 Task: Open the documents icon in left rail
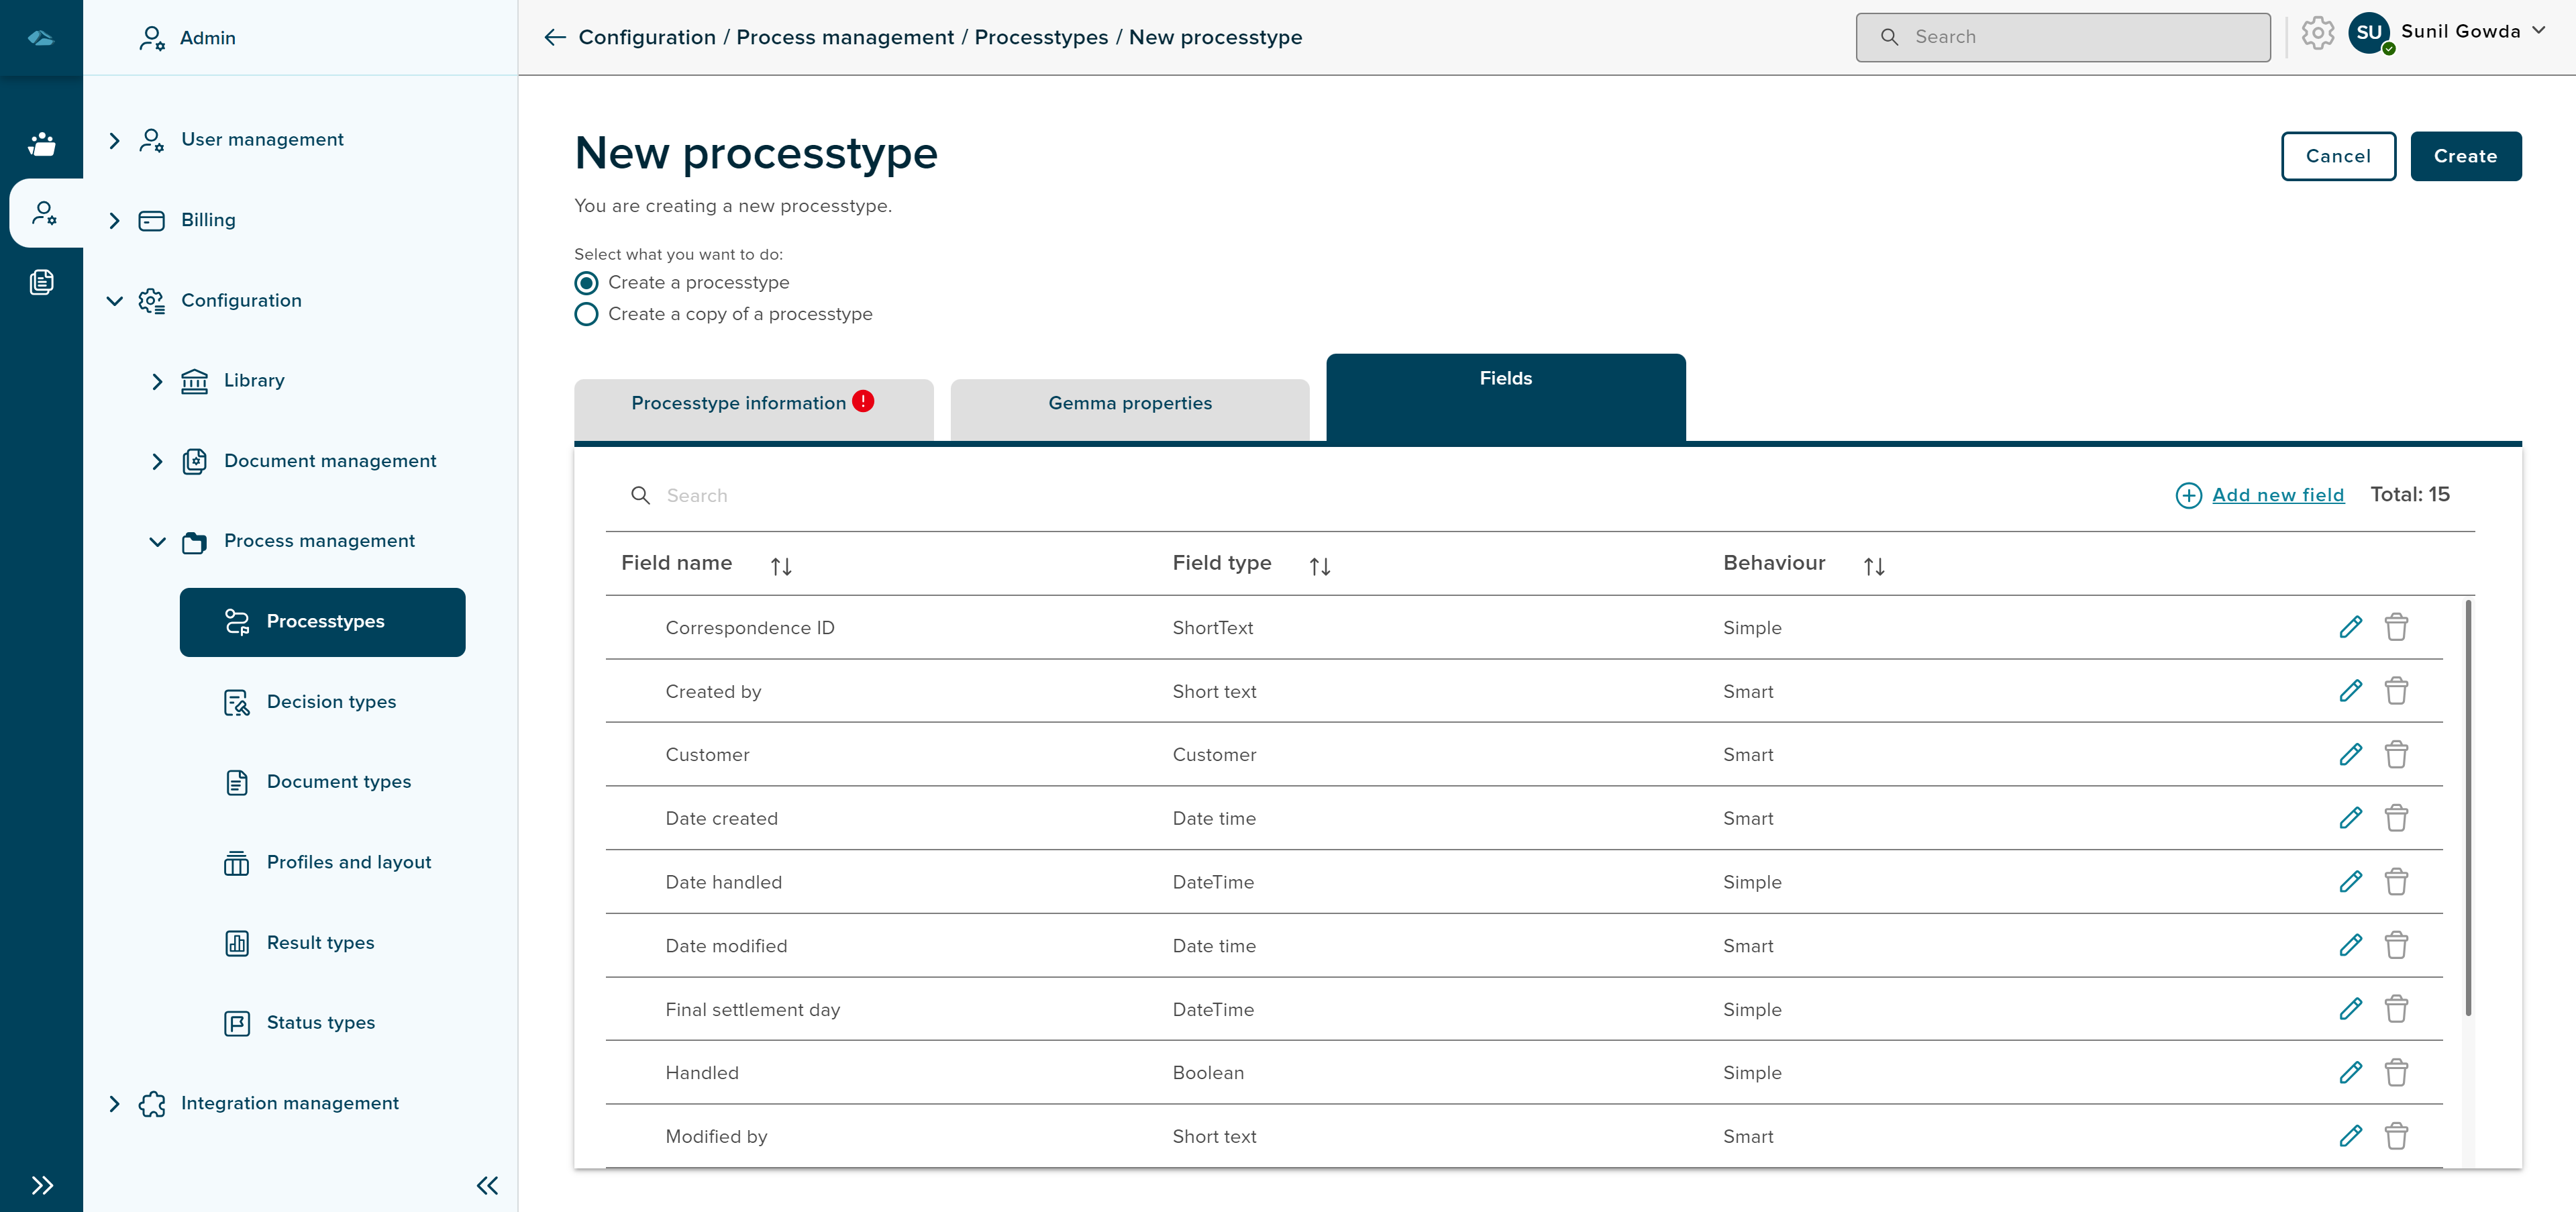pyautogui.click(x=42, y=282)
